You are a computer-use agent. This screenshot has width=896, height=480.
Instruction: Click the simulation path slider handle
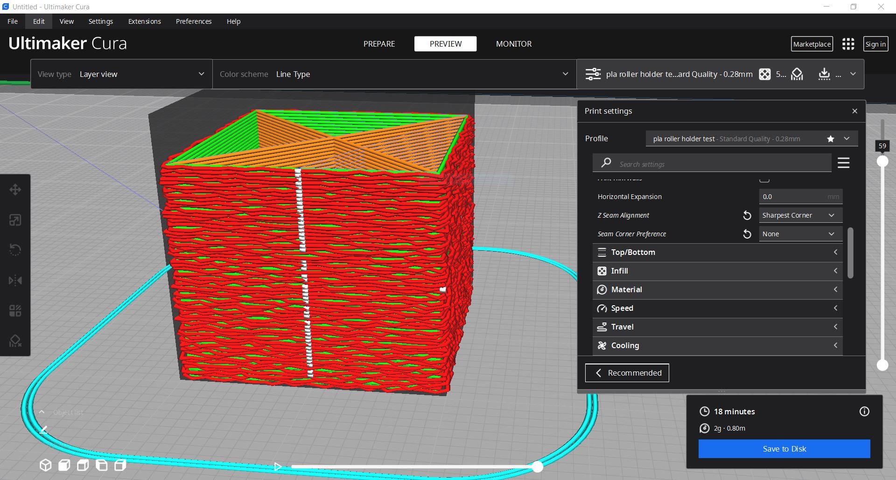[x=538, y=466]
